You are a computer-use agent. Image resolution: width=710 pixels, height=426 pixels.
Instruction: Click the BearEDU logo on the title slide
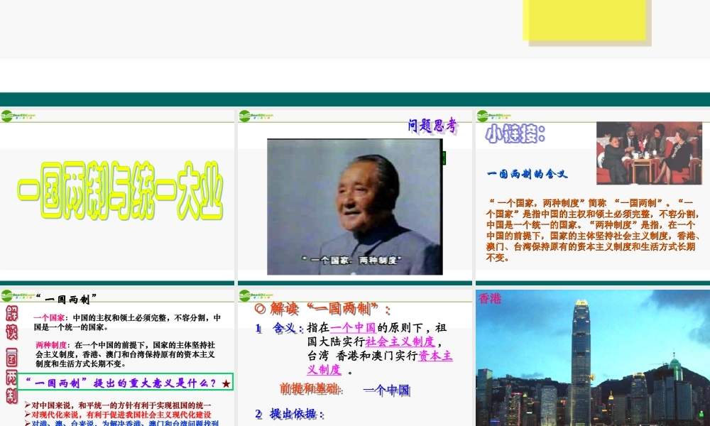point(18,116)
